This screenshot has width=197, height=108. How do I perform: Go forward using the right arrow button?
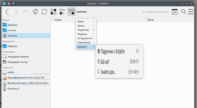[16, 12]
